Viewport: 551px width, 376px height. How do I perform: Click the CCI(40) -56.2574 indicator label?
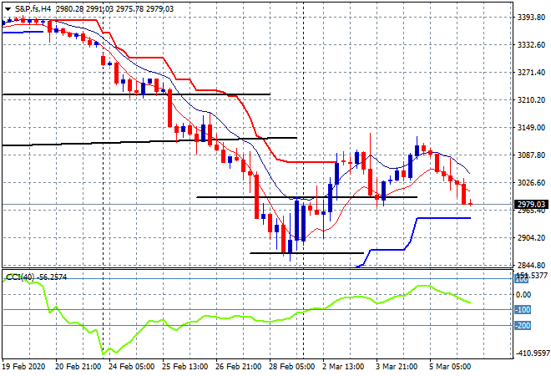pos(37,277)
